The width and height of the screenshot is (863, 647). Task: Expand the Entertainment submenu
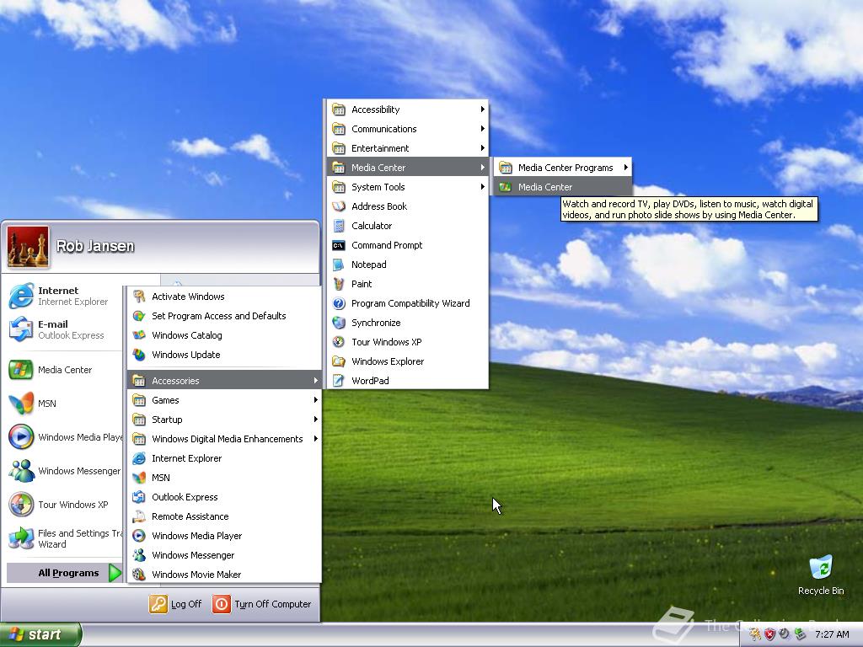407,148
